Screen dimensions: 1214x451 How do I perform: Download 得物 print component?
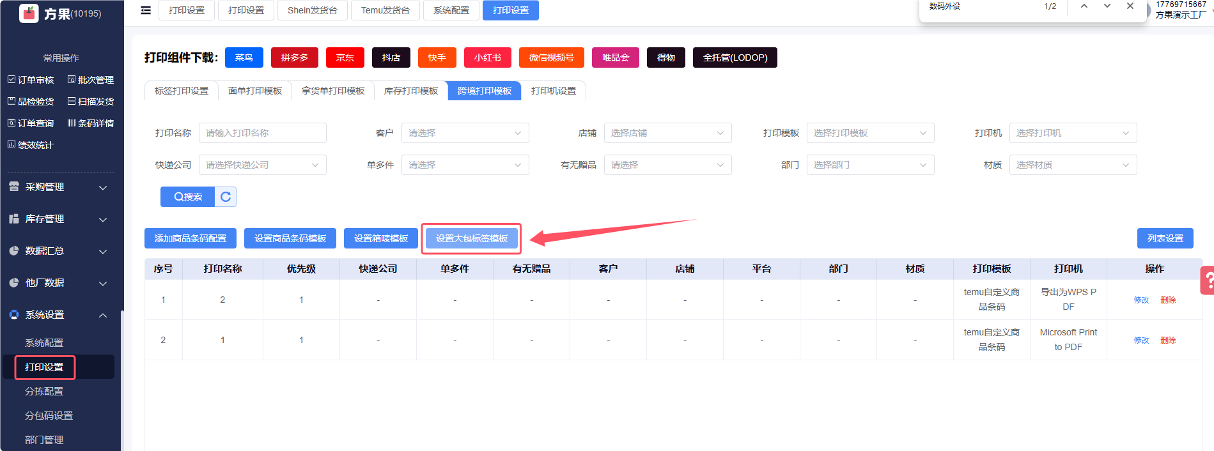[x=666, y=57]
